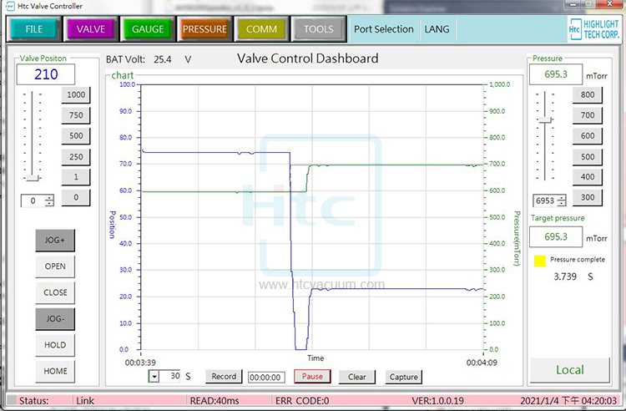Select pressure preset 400

[588, 177]
